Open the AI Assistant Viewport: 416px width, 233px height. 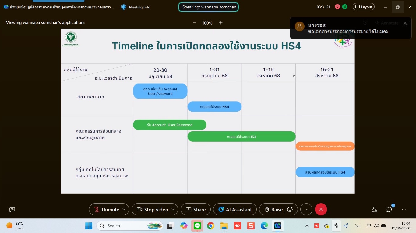coord(235,209)
